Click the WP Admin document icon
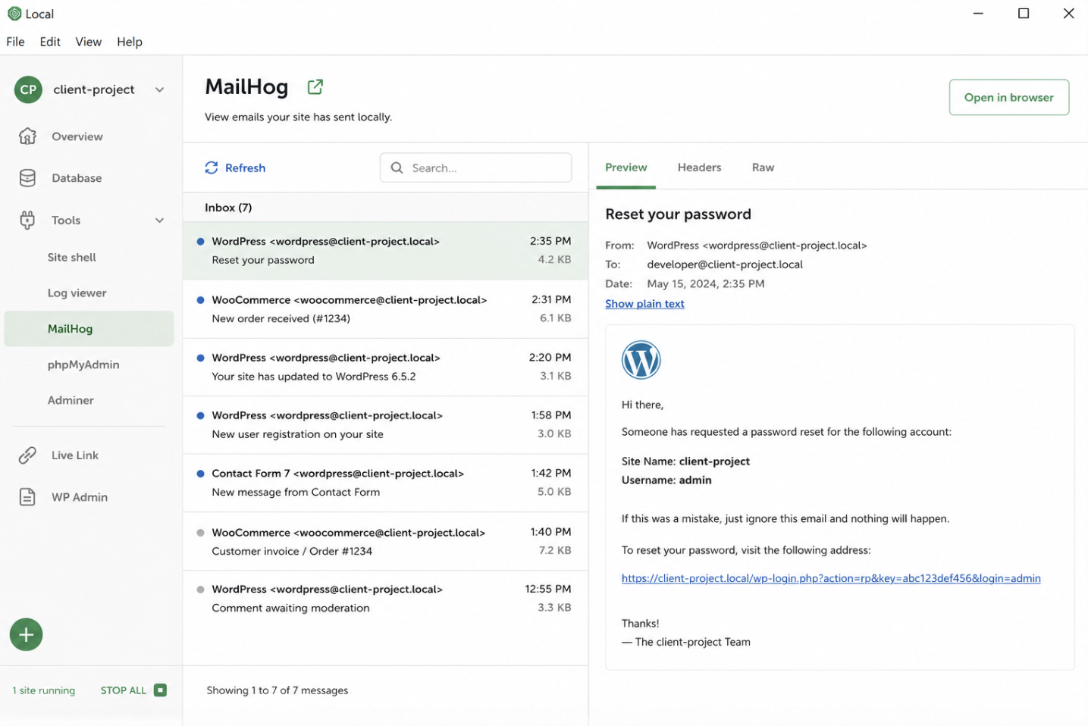 click(x=27, y=497)
